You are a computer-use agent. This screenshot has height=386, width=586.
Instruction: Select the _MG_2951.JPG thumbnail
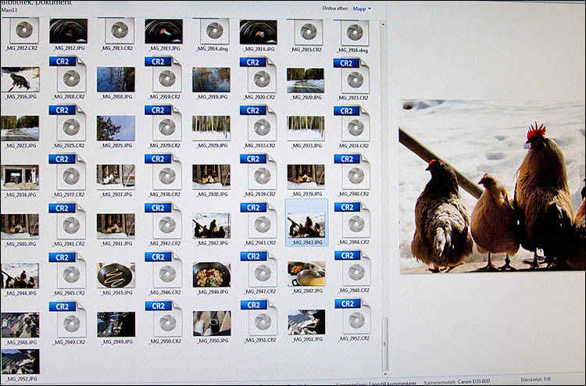tap(307, 322)
